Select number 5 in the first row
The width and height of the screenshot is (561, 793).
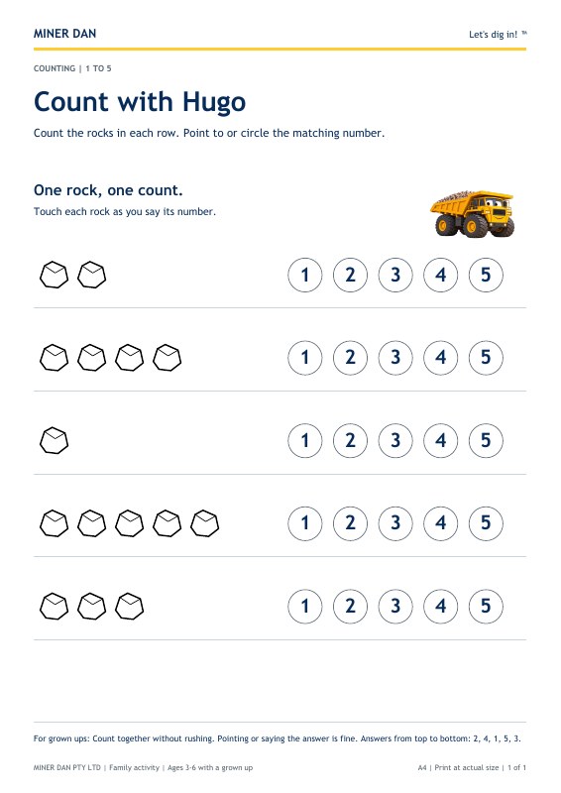pos(486,276)
